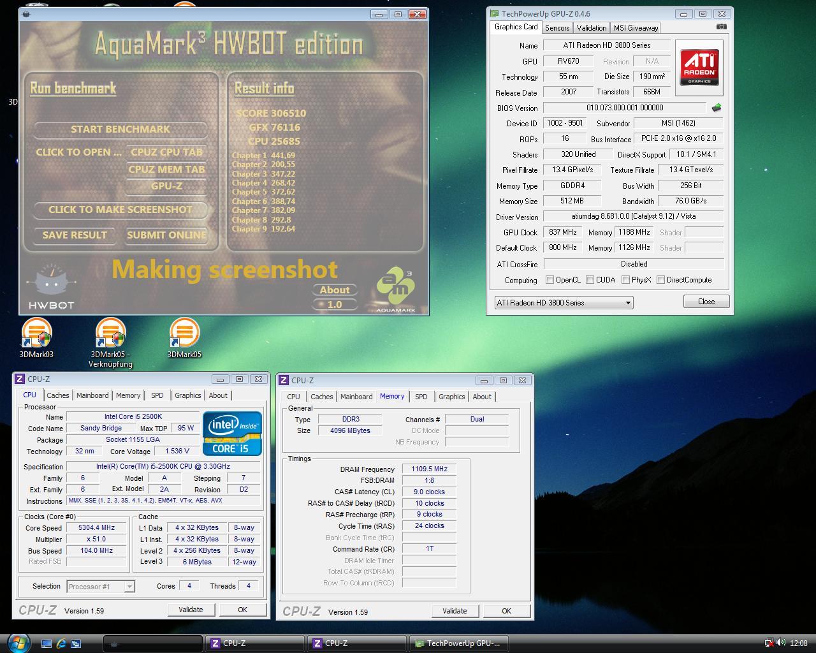Click the first CPU-Z taskbar button
Image resolution: width=816 pixels, height=653 pixels.
[x=254, y=643]
